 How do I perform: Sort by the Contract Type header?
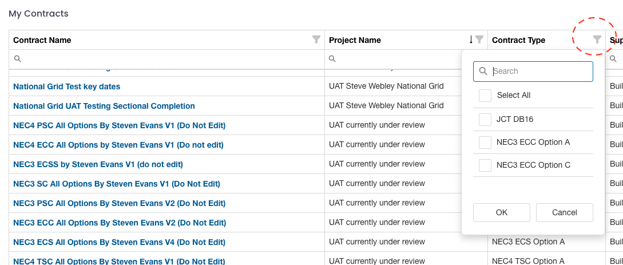point(518,40)
